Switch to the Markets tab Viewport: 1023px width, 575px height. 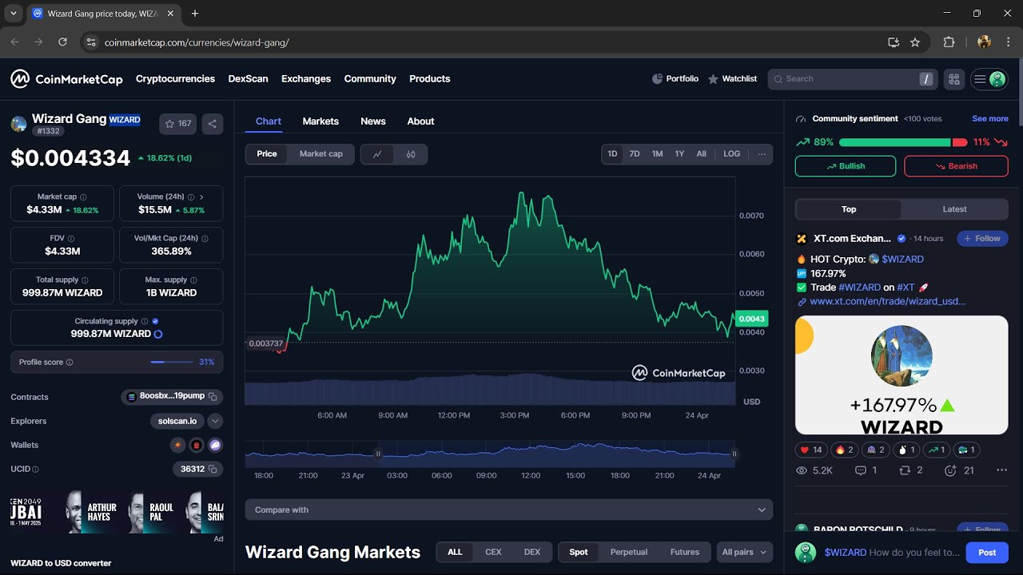320,121
